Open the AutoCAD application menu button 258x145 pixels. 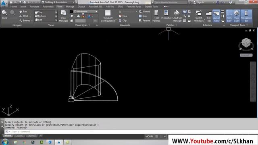(x=4, y=3)
